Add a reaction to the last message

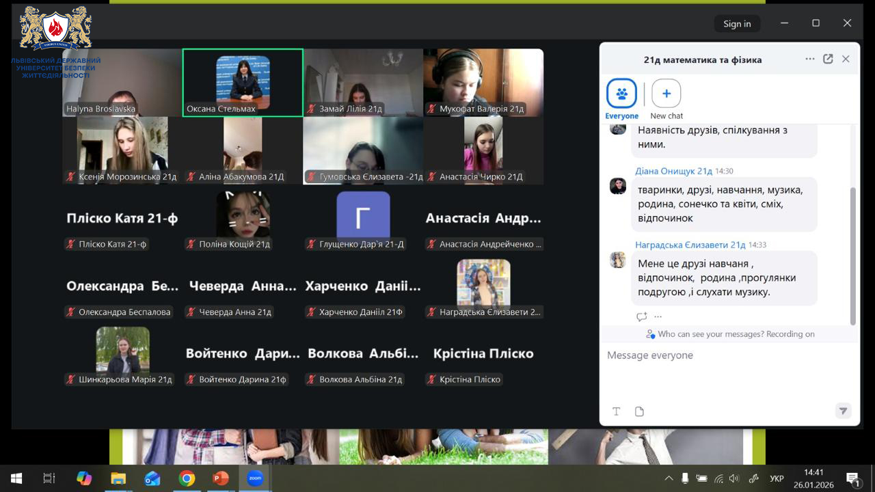pos(641,317)
